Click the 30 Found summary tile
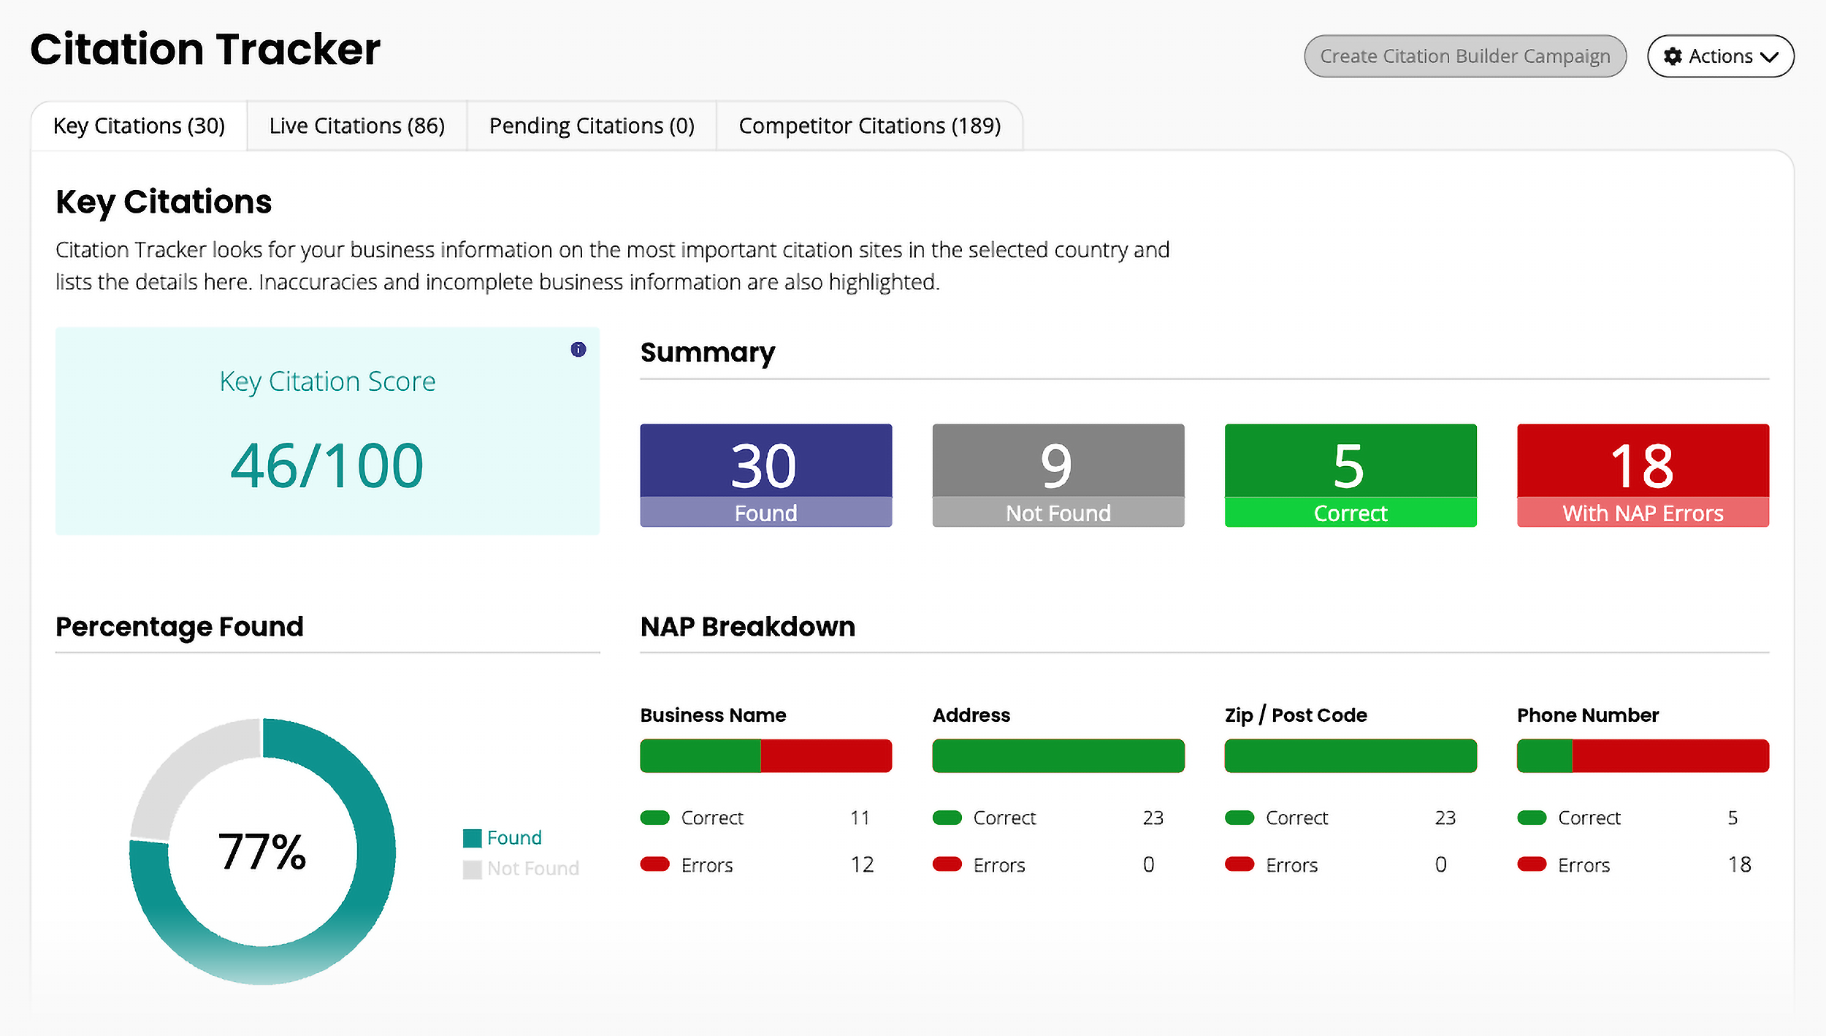Screen dimensions: 1826x1036 [x=765, y=475]
